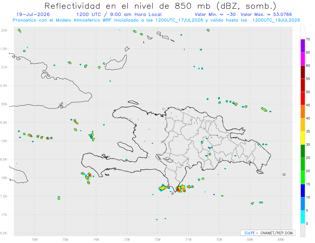Image resolution: width=315 pixels, height=243 pixels.
Task: Click the '69W' longitude label
Action: [x=250, y=239]
